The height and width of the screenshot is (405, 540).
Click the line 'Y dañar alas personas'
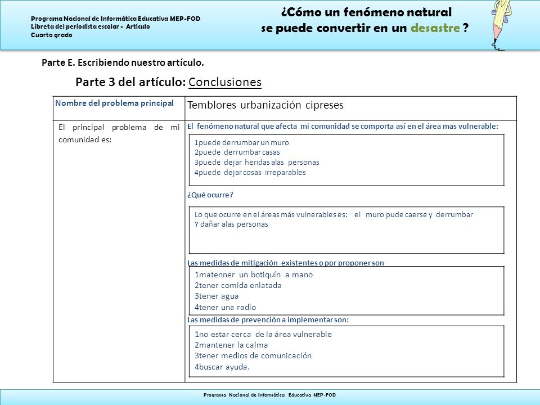[231, 224]
